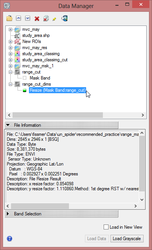This screenshot has height=250, width=152.
Task: Select the mvc_may_msk_1 tree entry
Action: tap(38, 66)
